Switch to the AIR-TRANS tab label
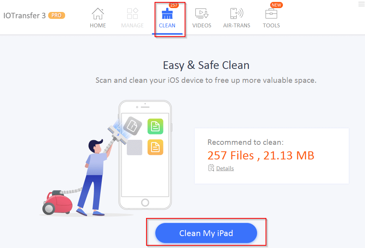The image size is (365, 248). coord(237,25)
